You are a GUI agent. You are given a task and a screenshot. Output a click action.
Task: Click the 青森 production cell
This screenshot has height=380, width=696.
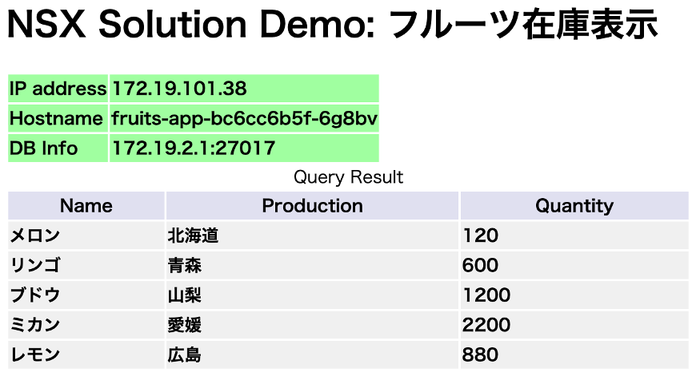185,265
